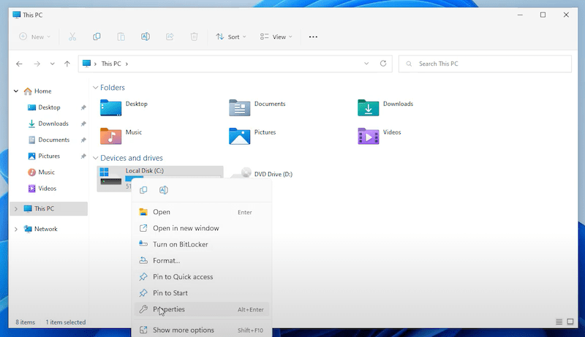Switch to large thumbnails view icon
585x337 pixels.
(x=570, y=322)
